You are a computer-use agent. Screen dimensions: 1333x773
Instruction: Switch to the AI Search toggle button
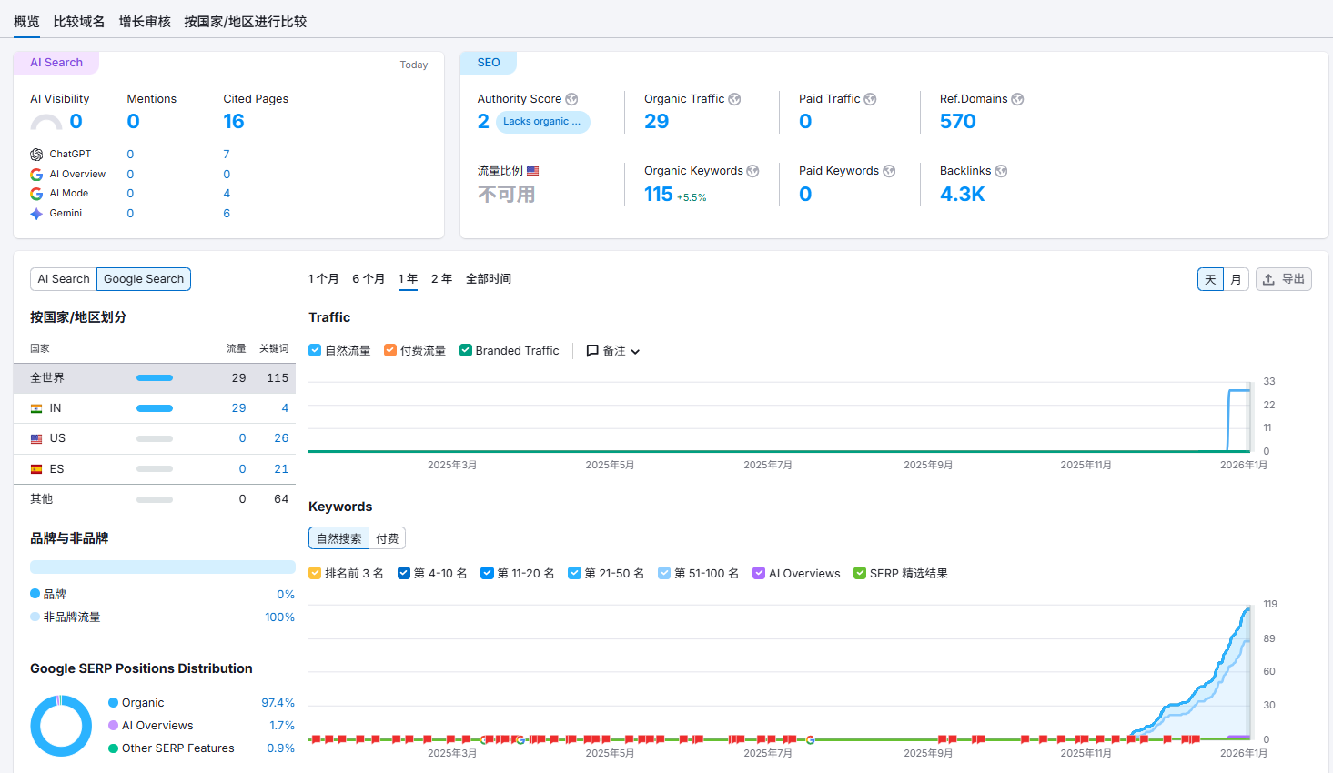64,279
